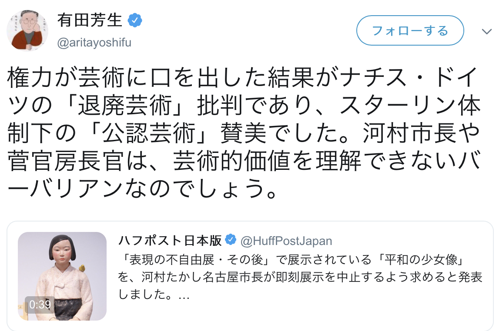Click inside the main tweet text about 退廃芸術

coord(244,130)
